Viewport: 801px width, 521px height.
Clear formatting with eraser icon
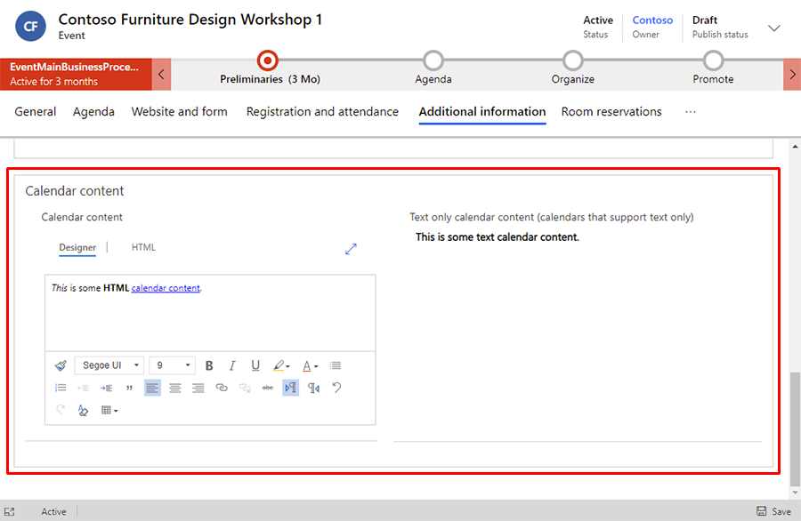[x=83, y=410]
